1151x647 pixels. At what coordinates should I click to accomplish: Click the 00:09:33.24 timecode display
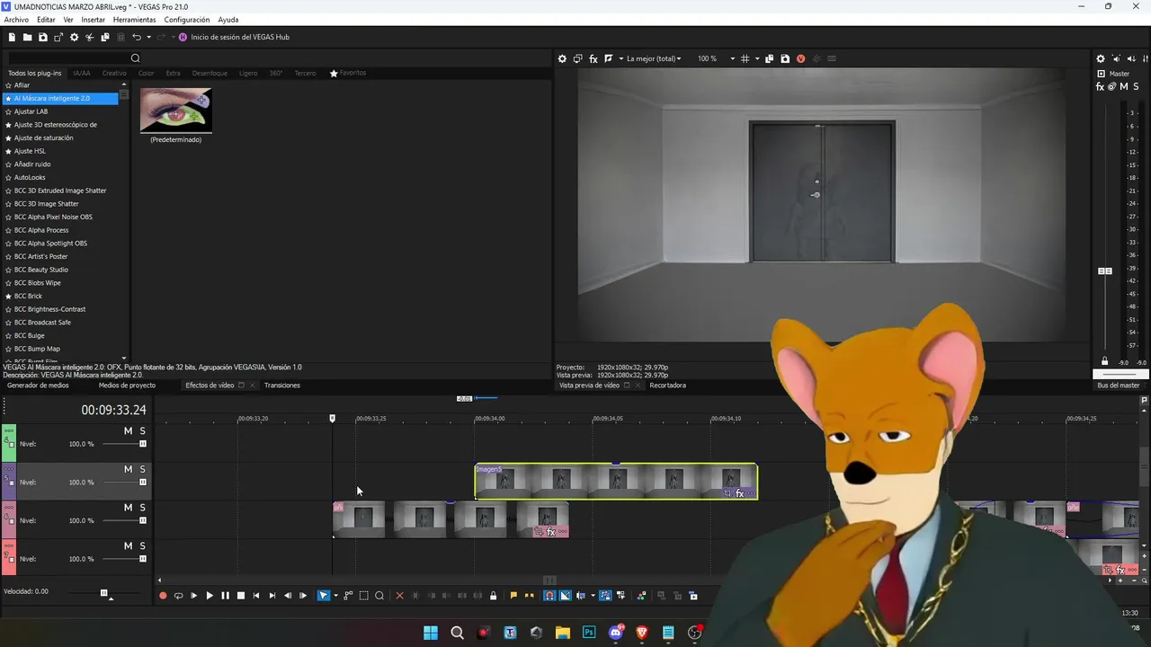[113, 410]
